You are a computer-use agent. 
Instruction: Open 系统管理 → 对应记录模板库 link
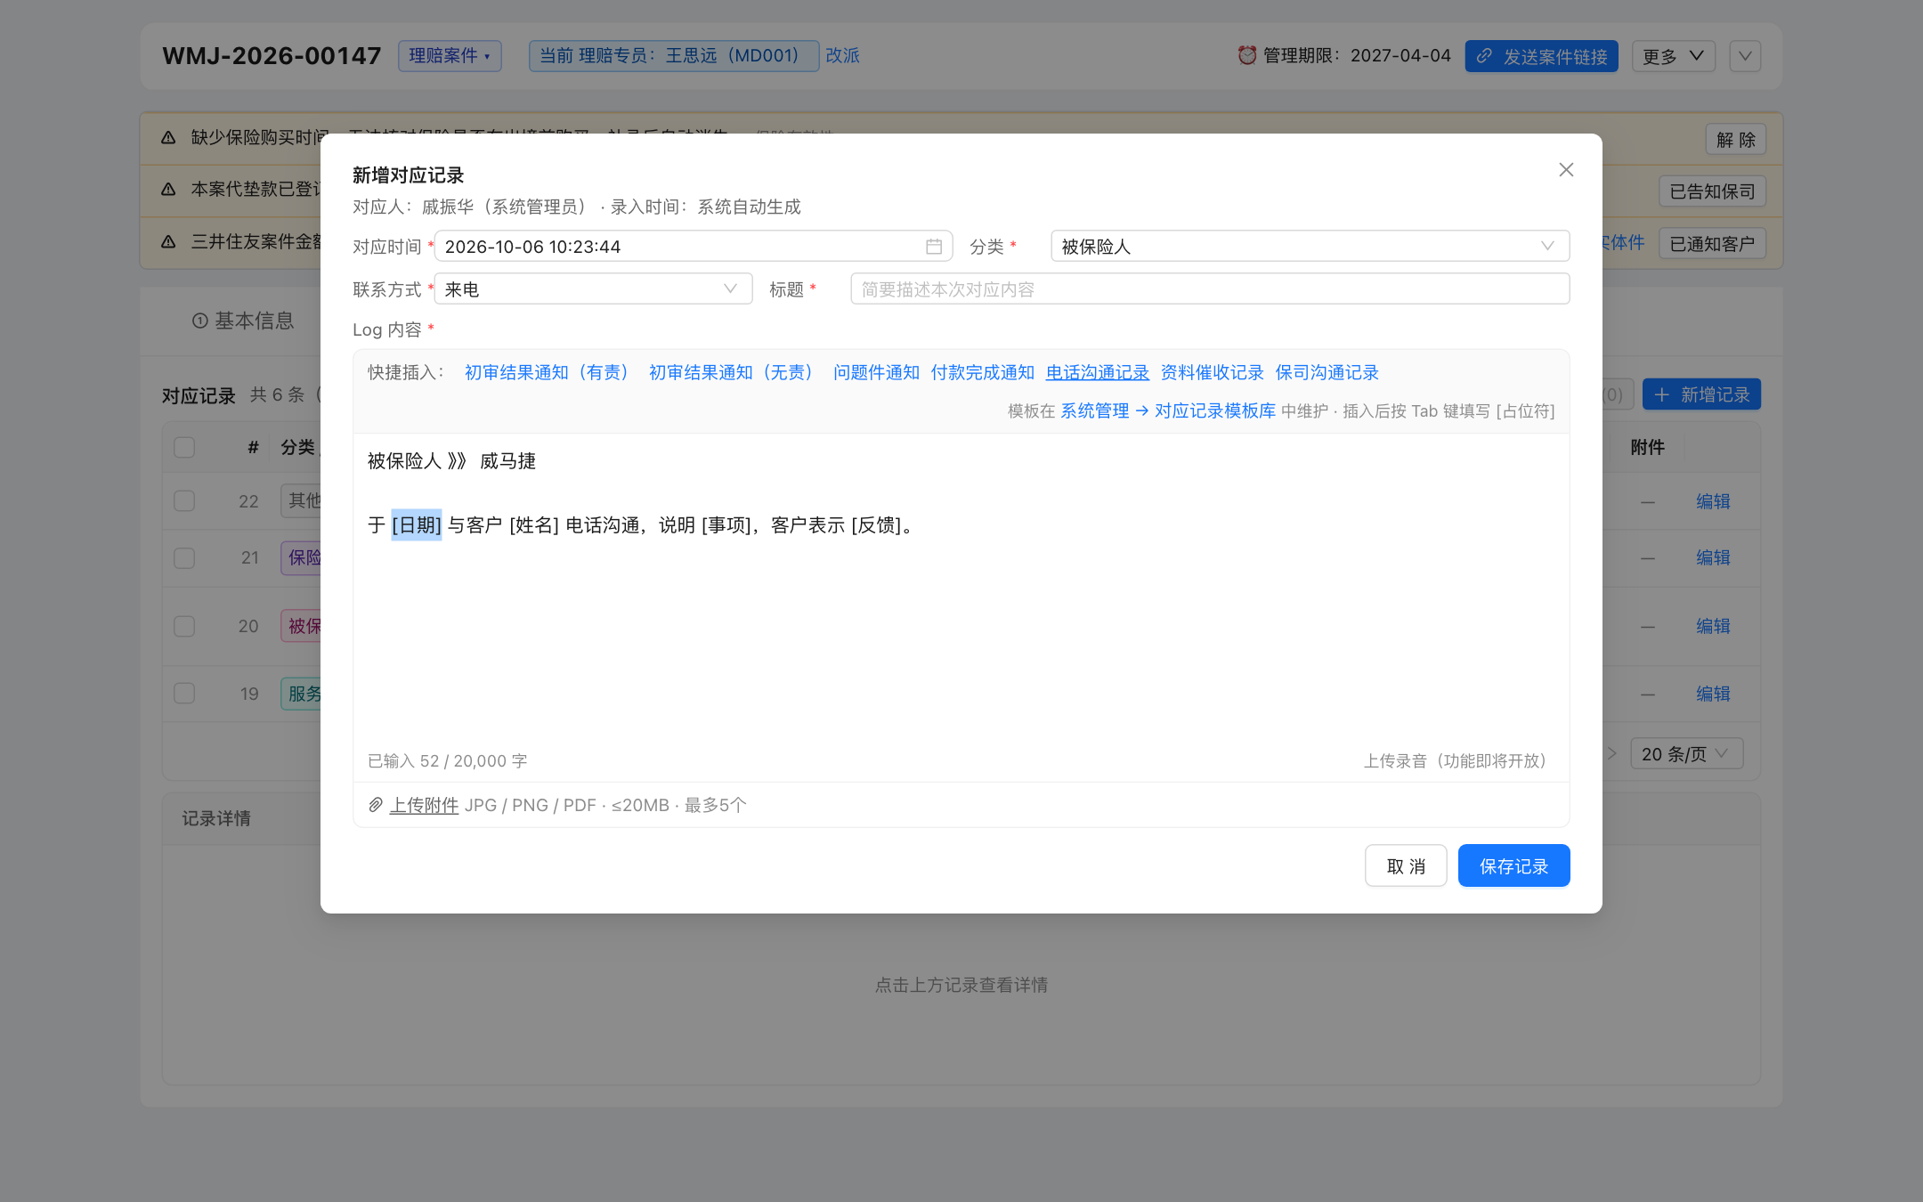click(x=1168, y=410)
